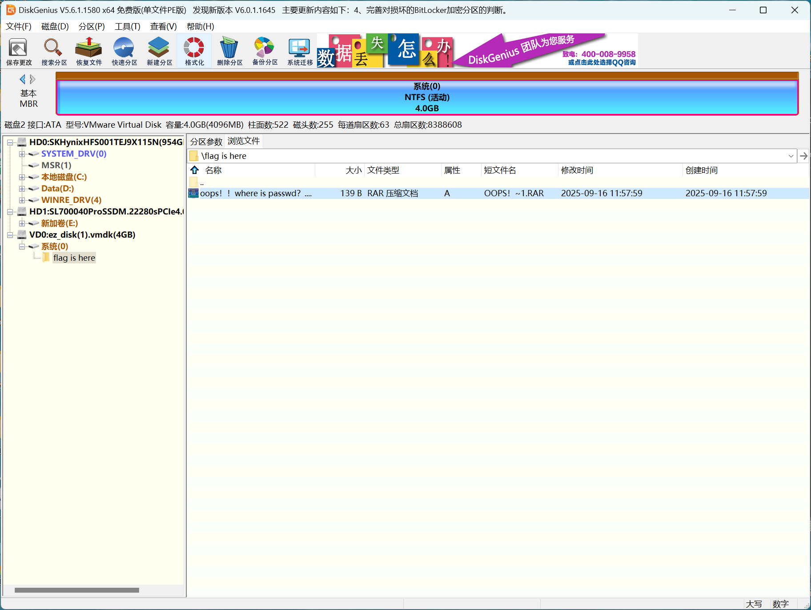The width and height of the screenshot is (811, 610).
Task: Open the 文件(F) File menu
Action: click(19, 26)
